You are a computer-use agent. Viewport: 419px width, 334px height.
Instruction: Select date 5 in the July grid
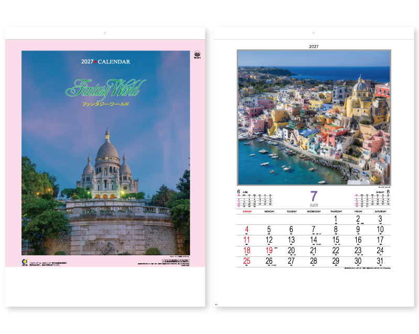click(x=269, y=230)
